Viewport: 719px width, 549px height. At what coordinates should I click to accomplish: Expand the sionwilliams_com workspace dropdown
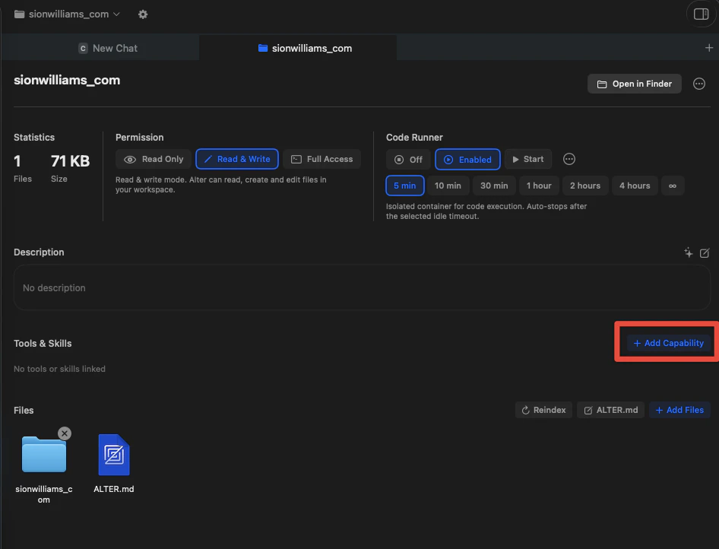pos(68,14)
